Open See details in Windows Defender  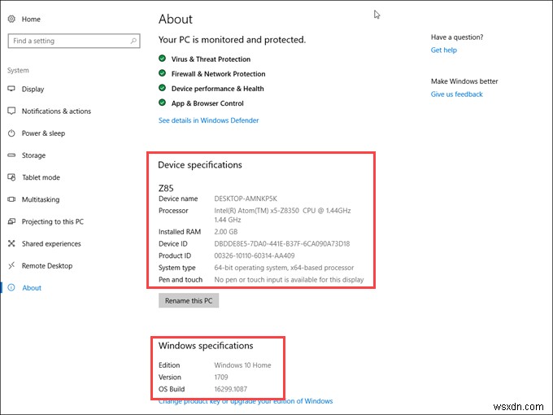208,120
